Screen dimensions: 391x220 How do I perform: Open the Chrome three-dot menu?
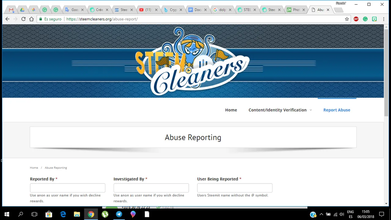tap(383, 19)
